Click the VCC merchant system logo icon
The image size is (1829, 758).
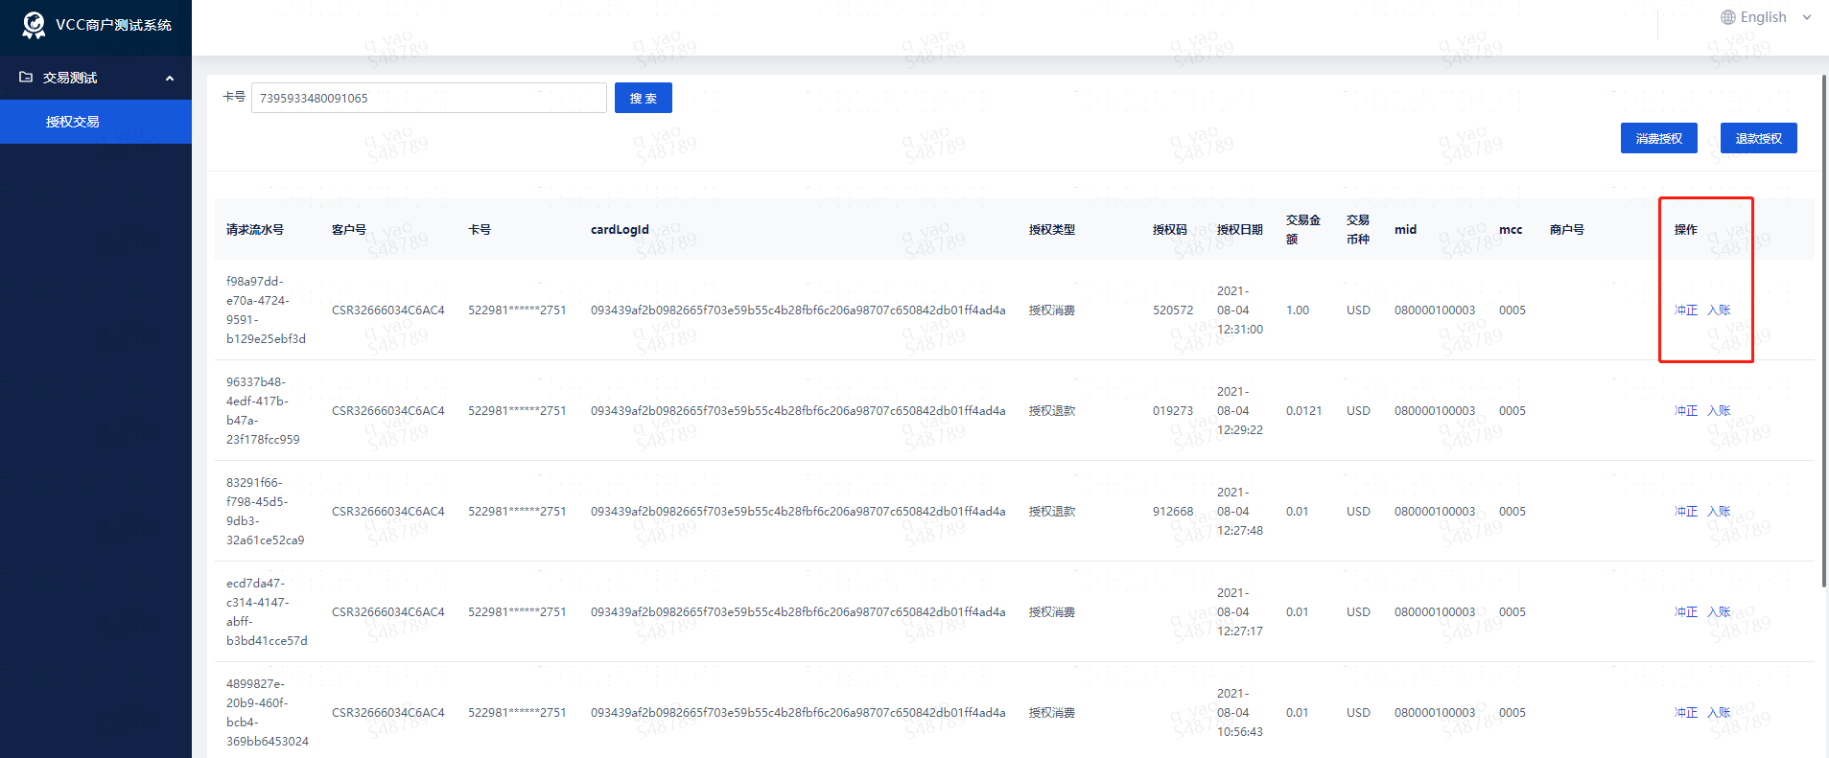pyautogui.click(x=34, y=25)
